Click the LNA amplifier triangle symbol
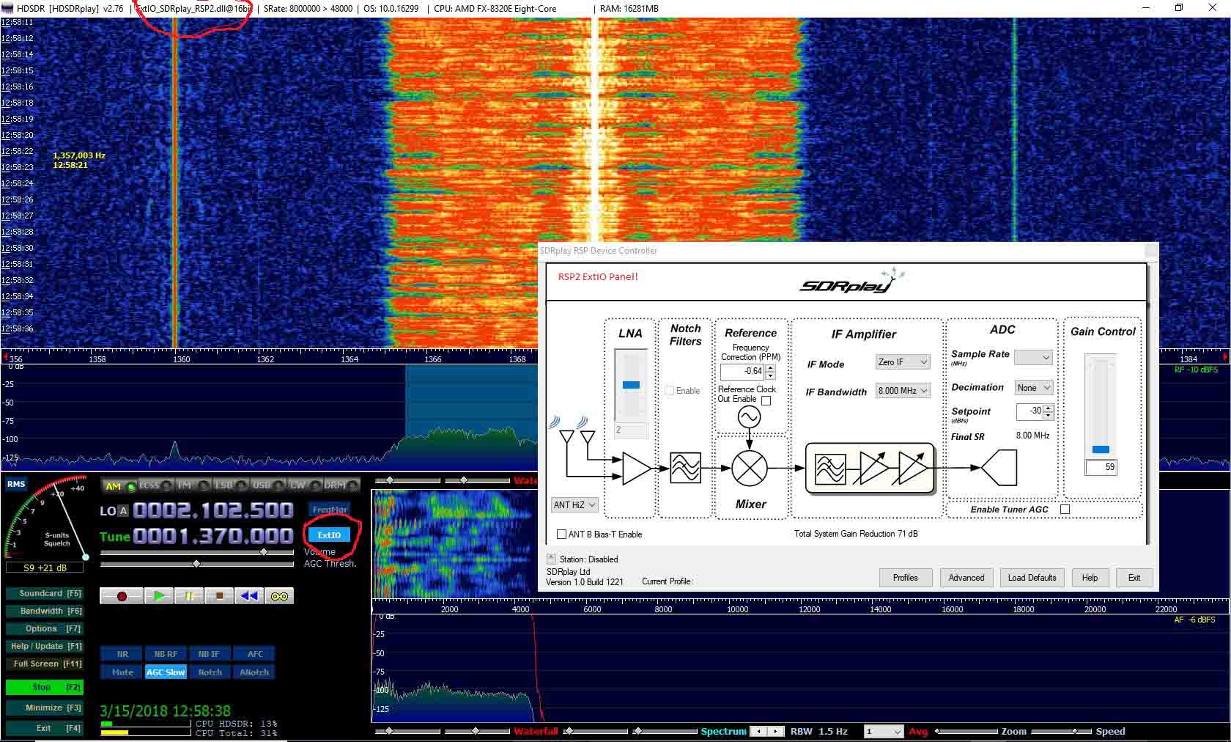Image resolution: width=1231 pixels, height=742 pixels. (x=637, y=468)
